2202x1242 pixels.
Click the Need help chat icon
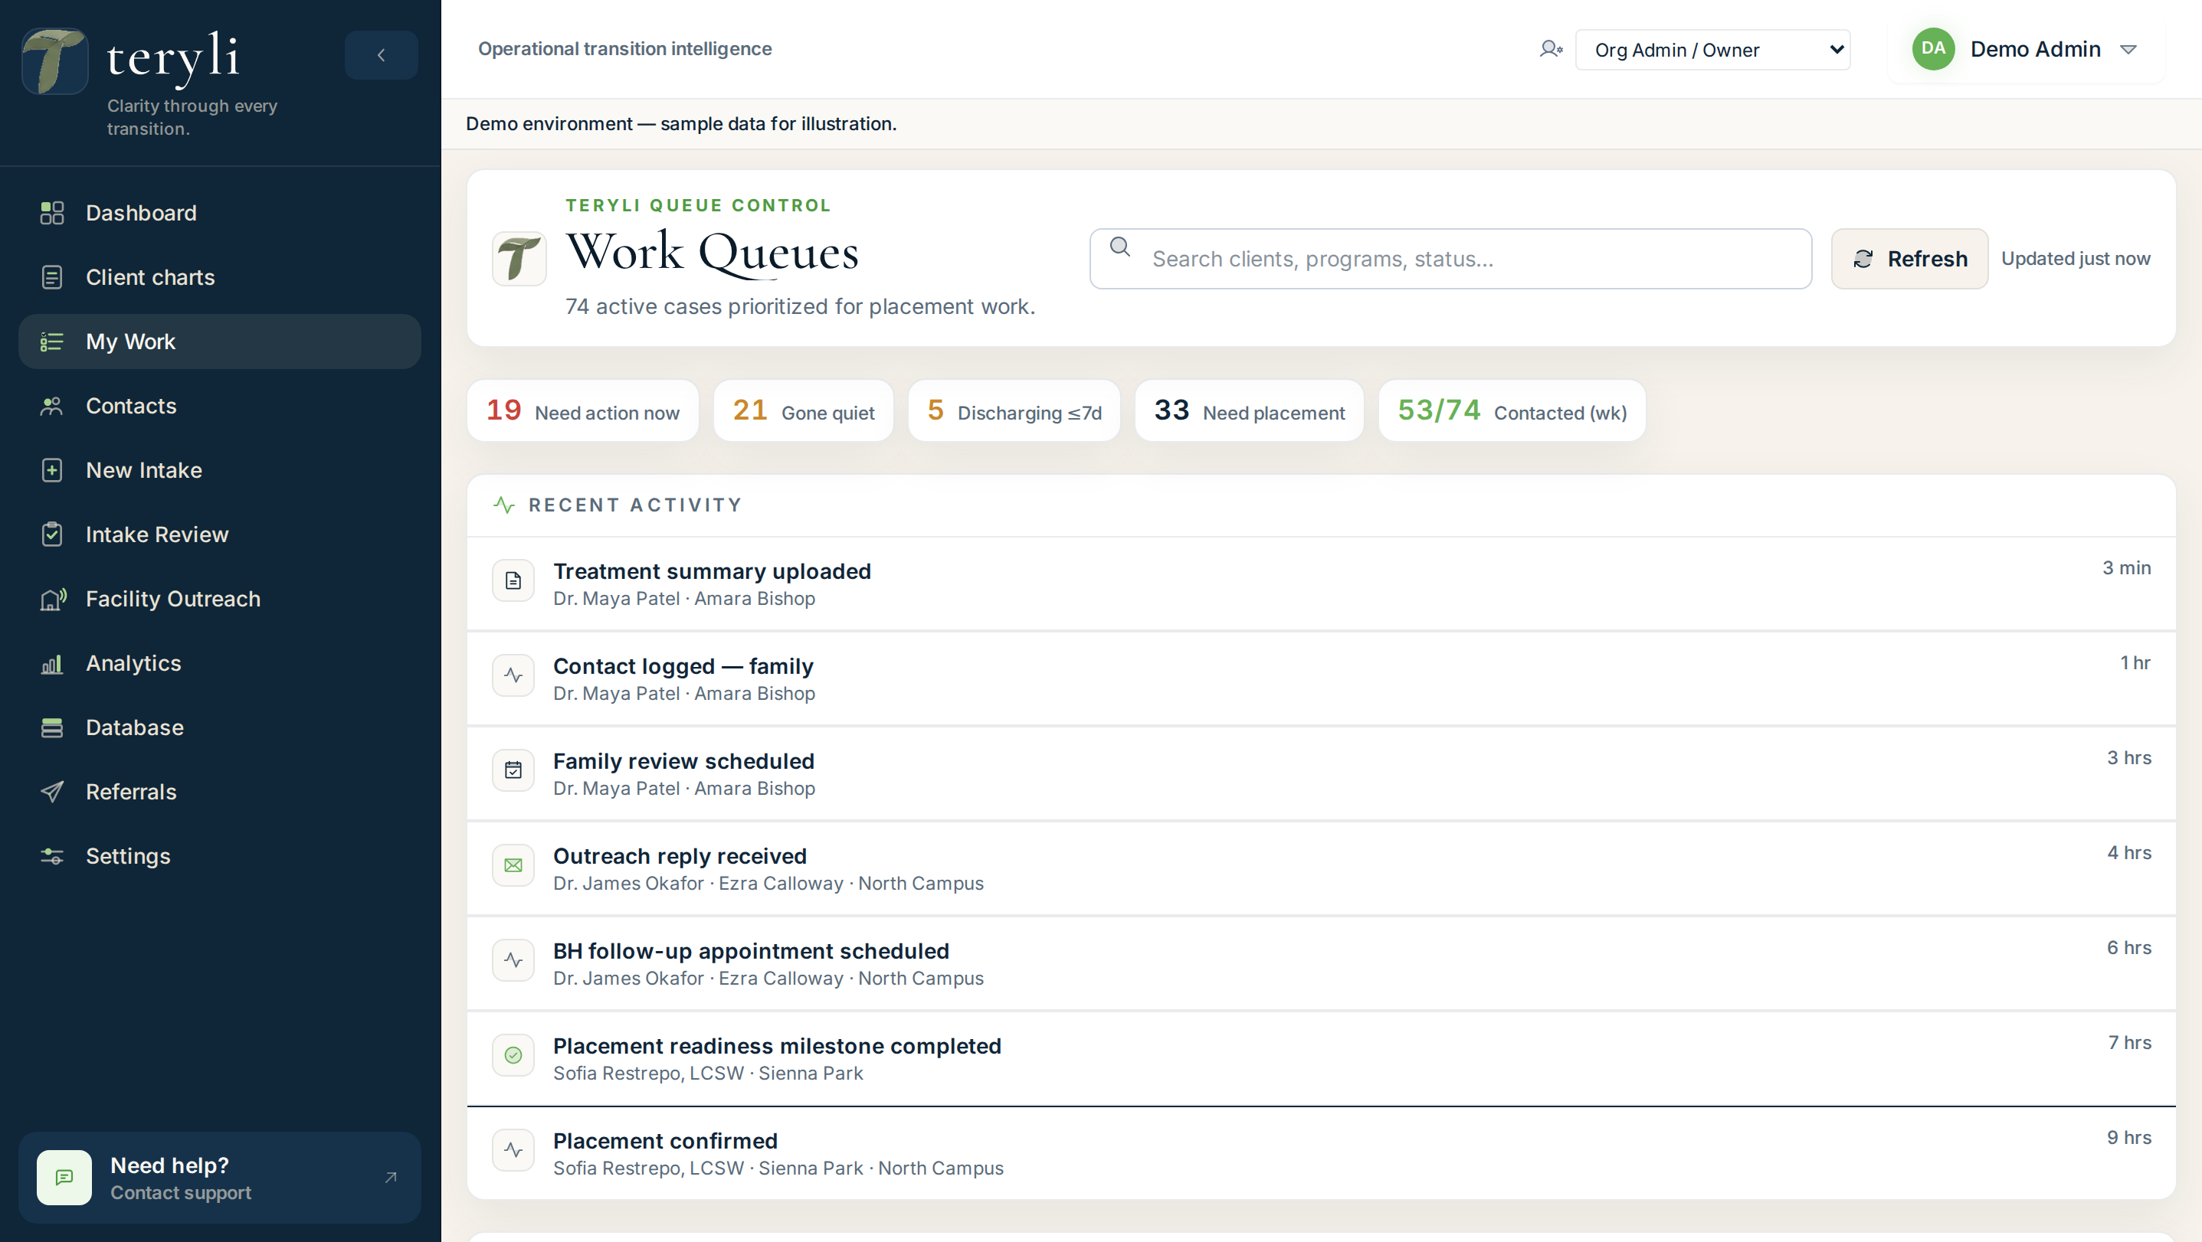(64, 1178)
